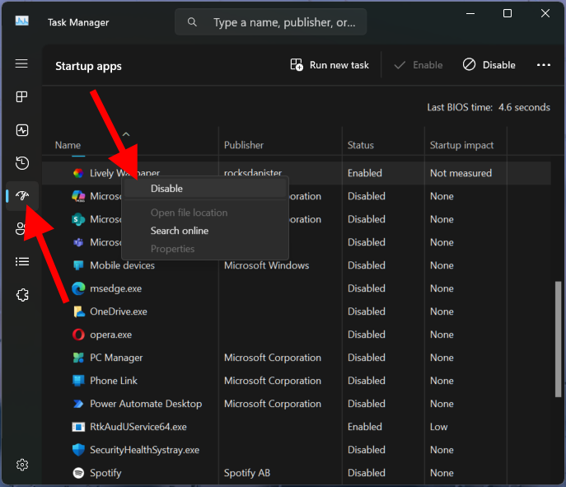Sort by the Name column header
This screenshot has width=566, height=487.
click(x=68, y=145)
